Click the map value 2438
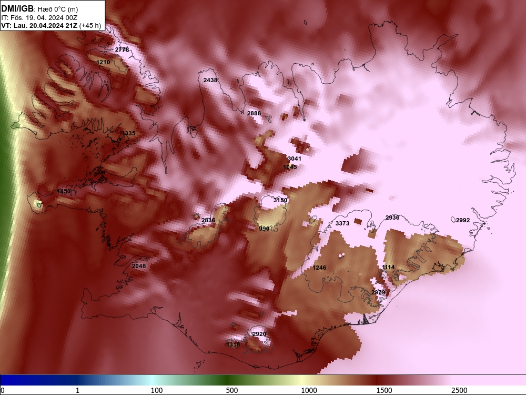Viewport: 526px width, 395px height. point(210,80)
